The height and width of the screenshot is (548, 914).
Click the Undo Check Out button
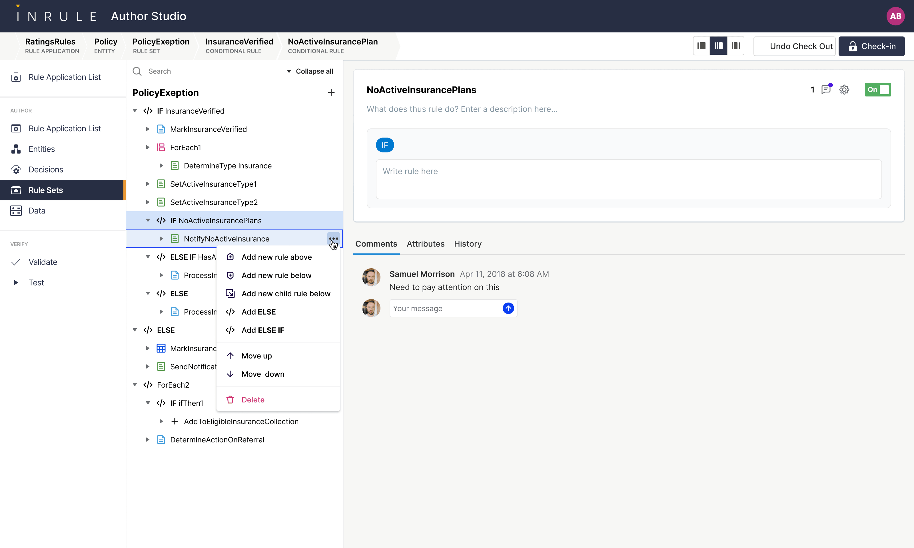794,46
